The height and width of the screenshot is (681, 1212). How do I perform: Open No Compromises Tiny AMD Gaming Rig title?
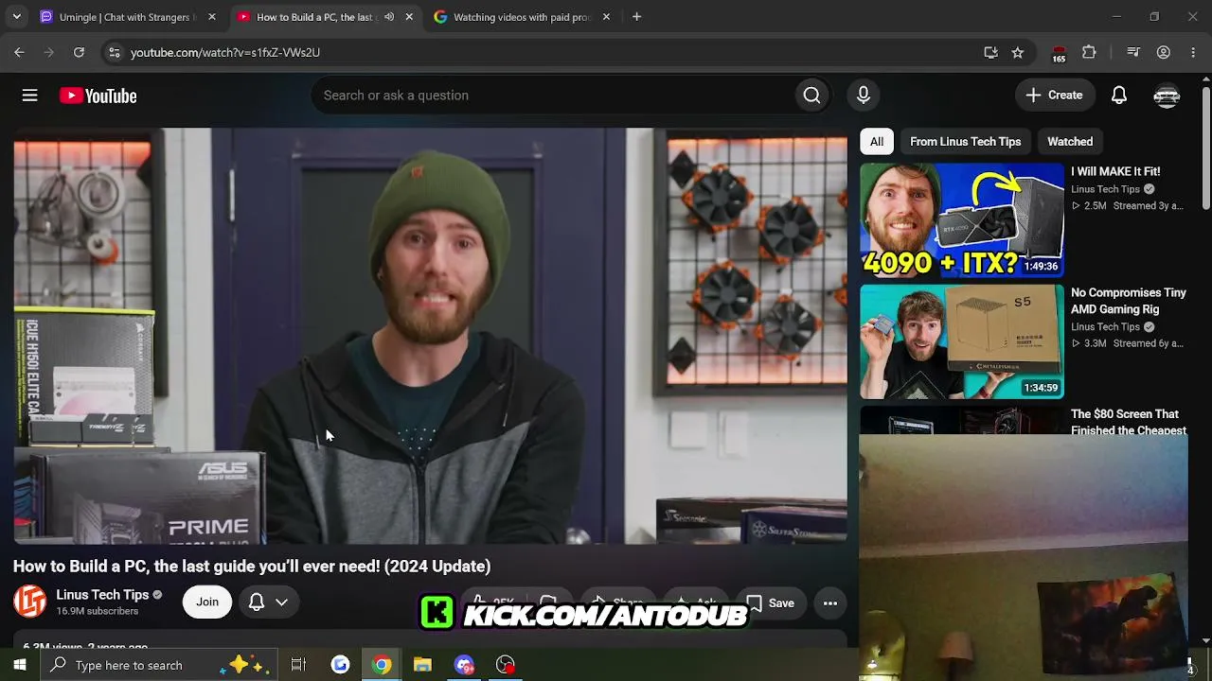coord(1129,301)
